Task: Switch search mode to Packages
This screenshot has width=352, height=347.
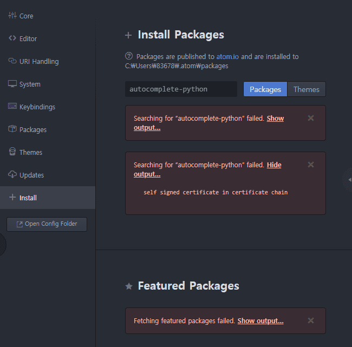Action: 265,89
